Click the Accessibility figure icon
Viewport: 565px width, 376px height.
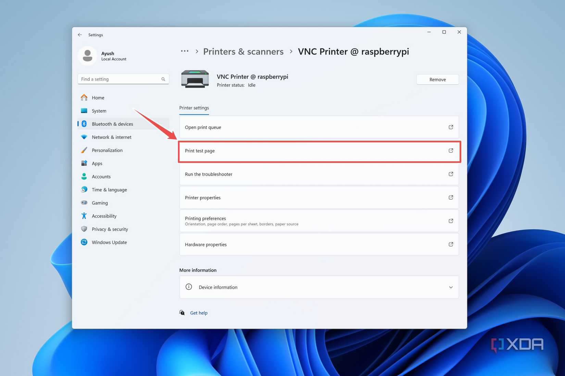[x=84, y=216]
